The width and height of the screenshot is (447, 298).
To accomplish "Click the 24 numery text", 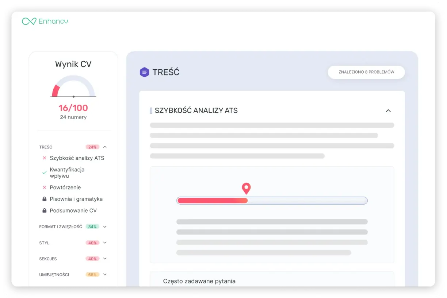I will [x=73, y=117].
